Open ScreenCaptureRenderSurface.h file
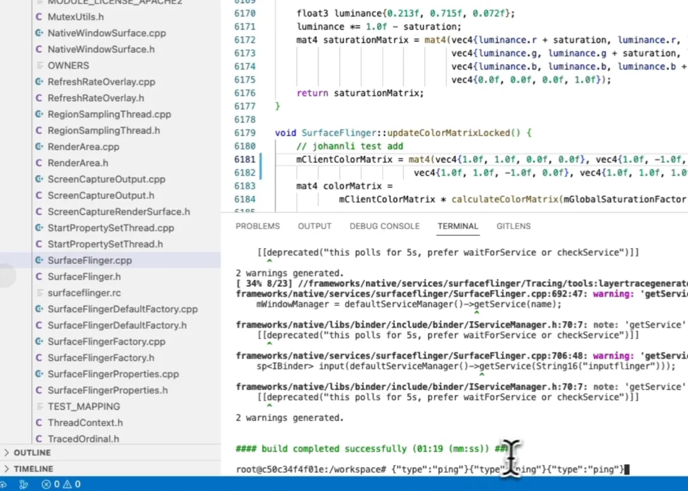The height and width of the screenshot is (491, 688). [x=118, y=211]
